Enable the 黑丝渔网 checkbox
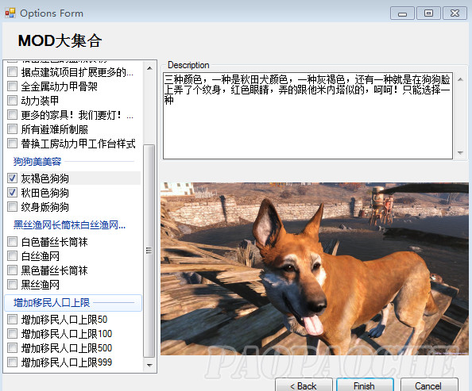Screen dimensions: 472x391 point(13,284)
